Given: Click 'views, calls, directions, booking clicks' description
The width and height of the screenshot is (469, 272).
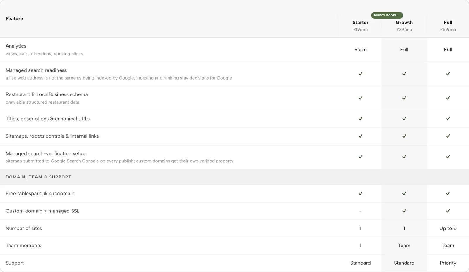Looking at the screenshot, I should point(44,54).
